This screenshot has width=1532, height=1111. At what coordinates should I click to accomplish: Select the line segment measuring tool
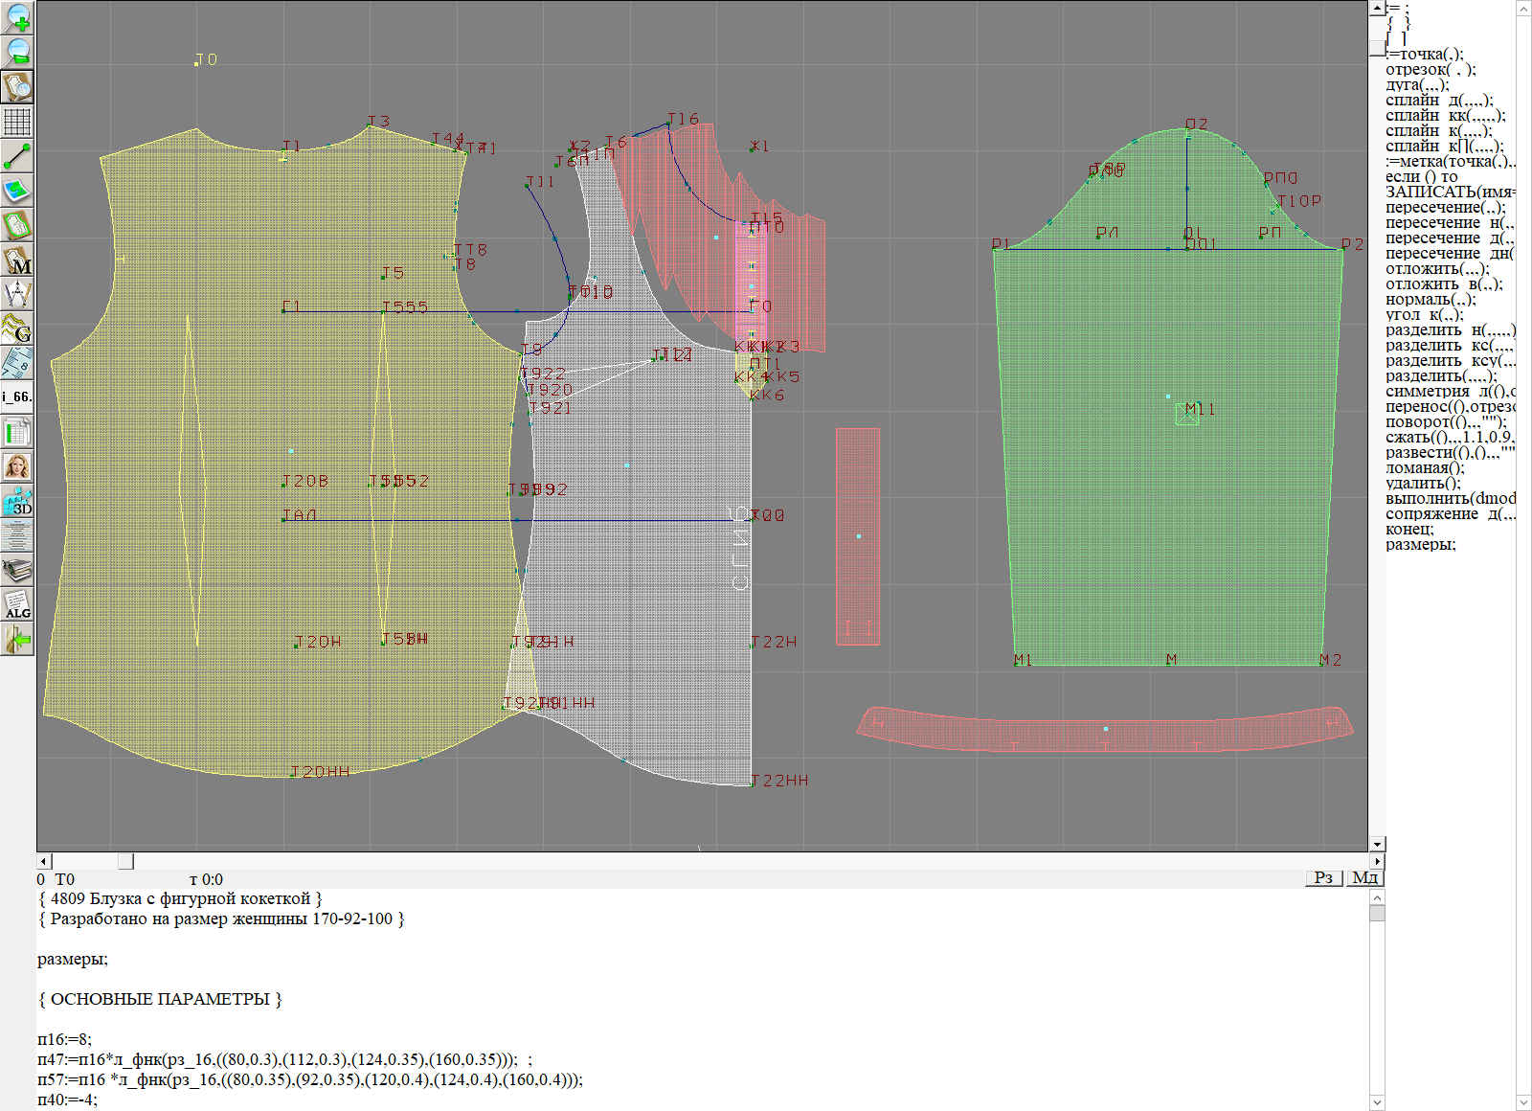(17, 156)
